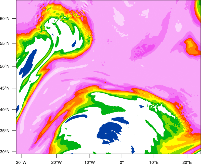Click the 20°W longitude axis label
The image size is (201, 164).
pyautogui.click(x=56, y=162)
